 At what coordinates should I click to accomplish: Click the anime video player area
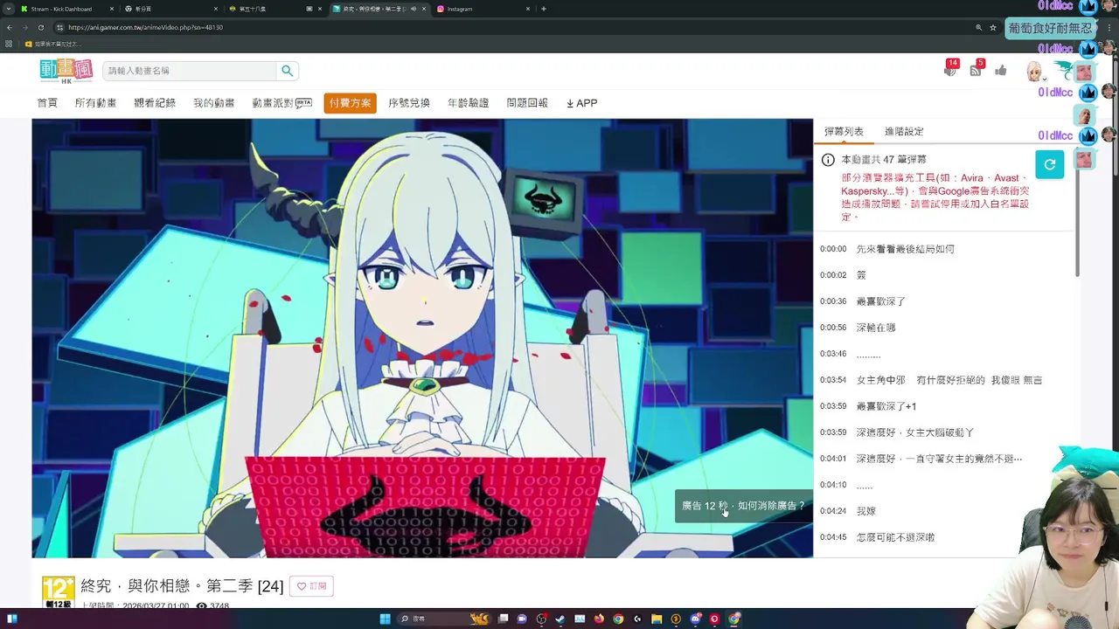tap(422, 338)
